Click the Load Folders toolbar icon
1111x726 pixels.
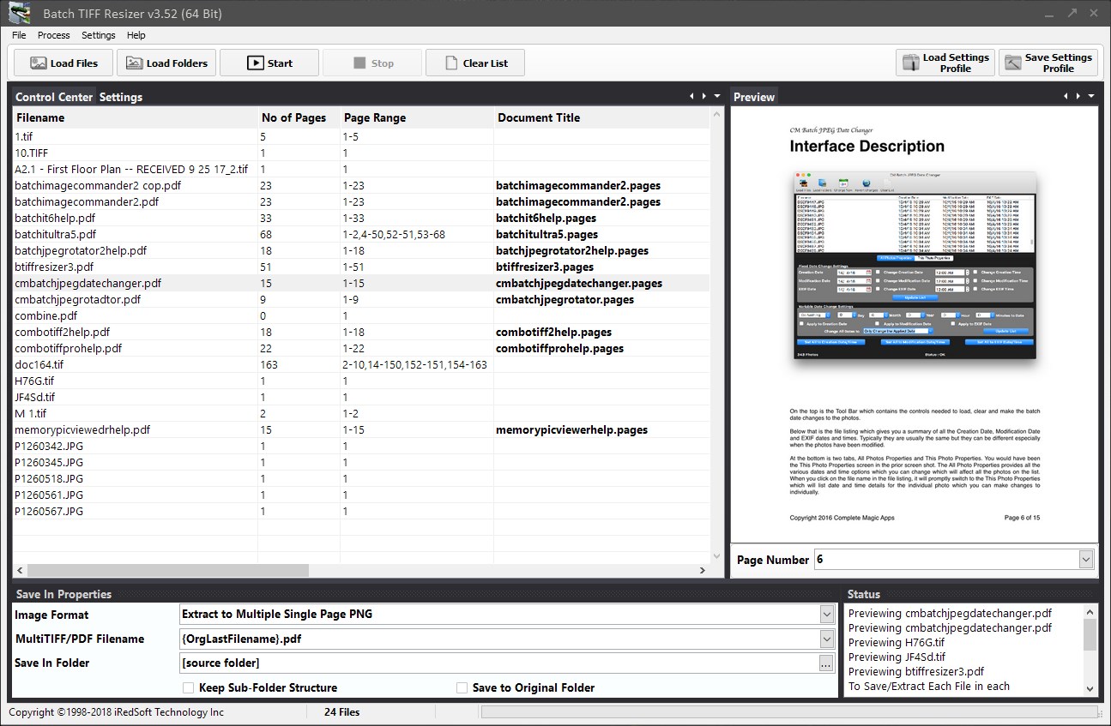click(x=134, y=63)
